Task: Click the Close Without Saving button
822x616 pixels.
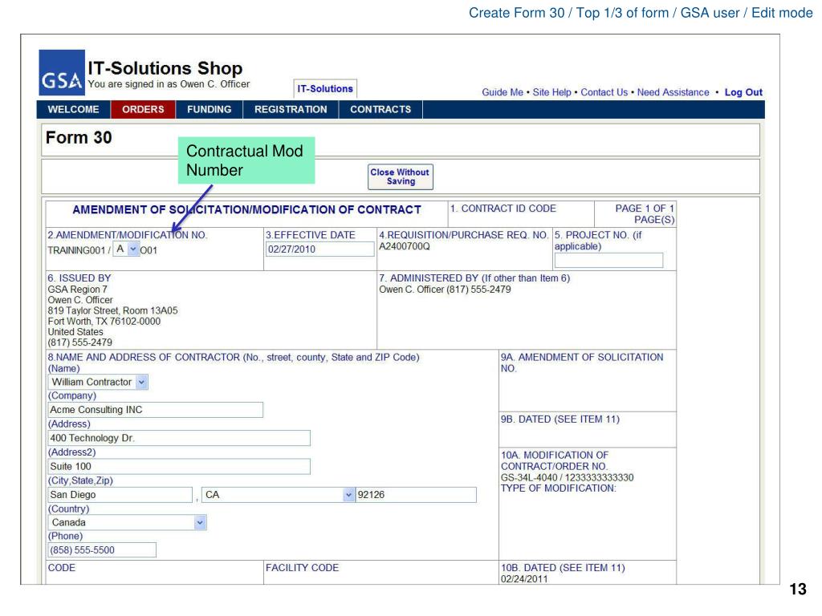Action: (401, 176)
